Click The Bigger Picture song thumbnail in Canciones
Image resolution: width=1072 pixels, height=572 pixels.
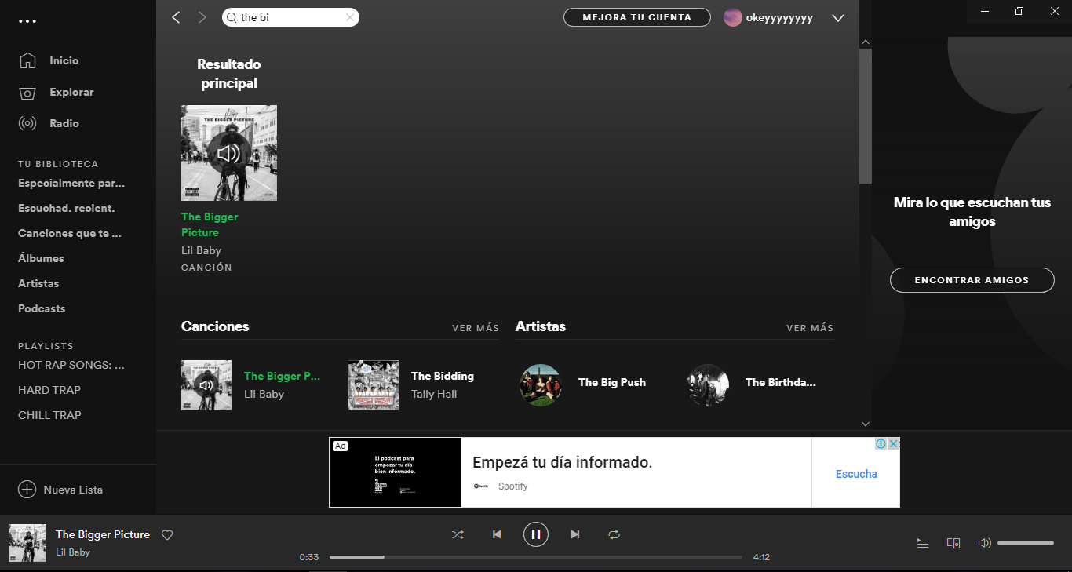(x=206, y=385)
